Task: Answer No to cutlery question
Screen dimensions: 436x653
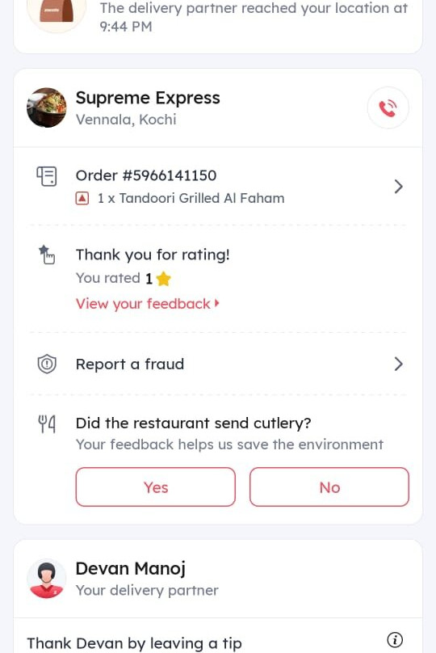Action: point(329,487)
